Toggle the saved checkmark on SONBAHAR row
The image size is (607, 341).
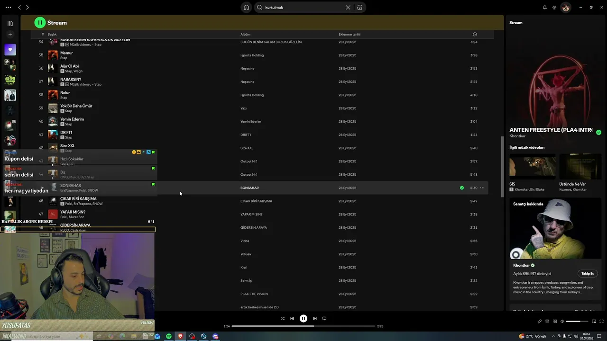462,188
